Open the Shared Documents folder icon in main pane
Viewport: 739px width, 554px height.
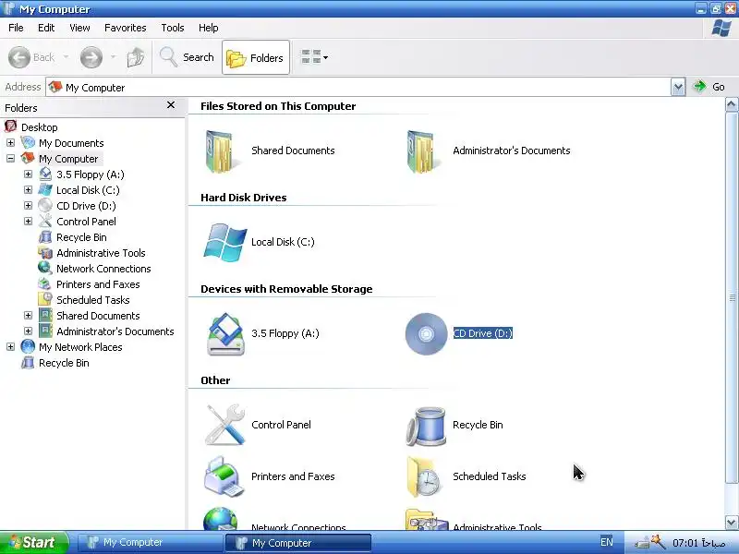tap(220, 151)
